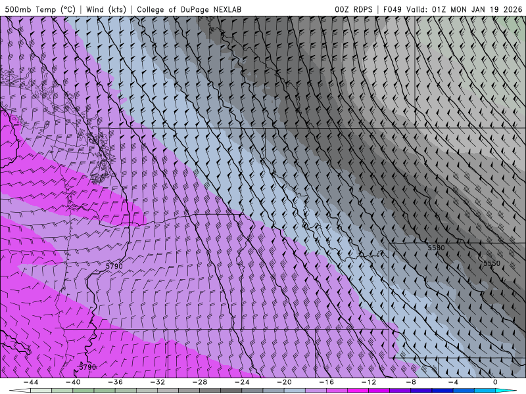Click the -24 color scale label
Screen dimensions: 526x394
tap(242, 382)
